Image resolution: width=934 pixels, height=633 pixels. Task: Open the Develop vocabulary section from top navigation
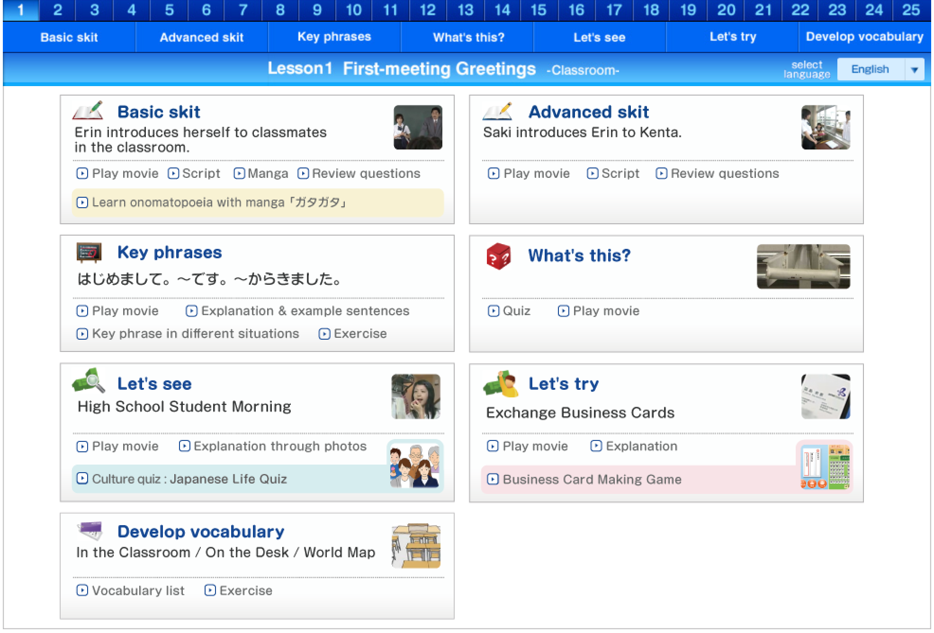click(x=865, y=37)
